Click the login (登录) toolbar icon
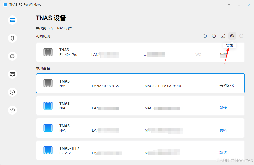This screenshot has width=254, height=165. [x=232, y=36]
